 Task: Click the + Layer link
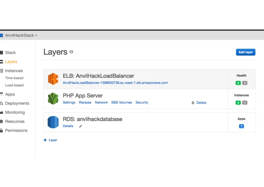point(51,140)
